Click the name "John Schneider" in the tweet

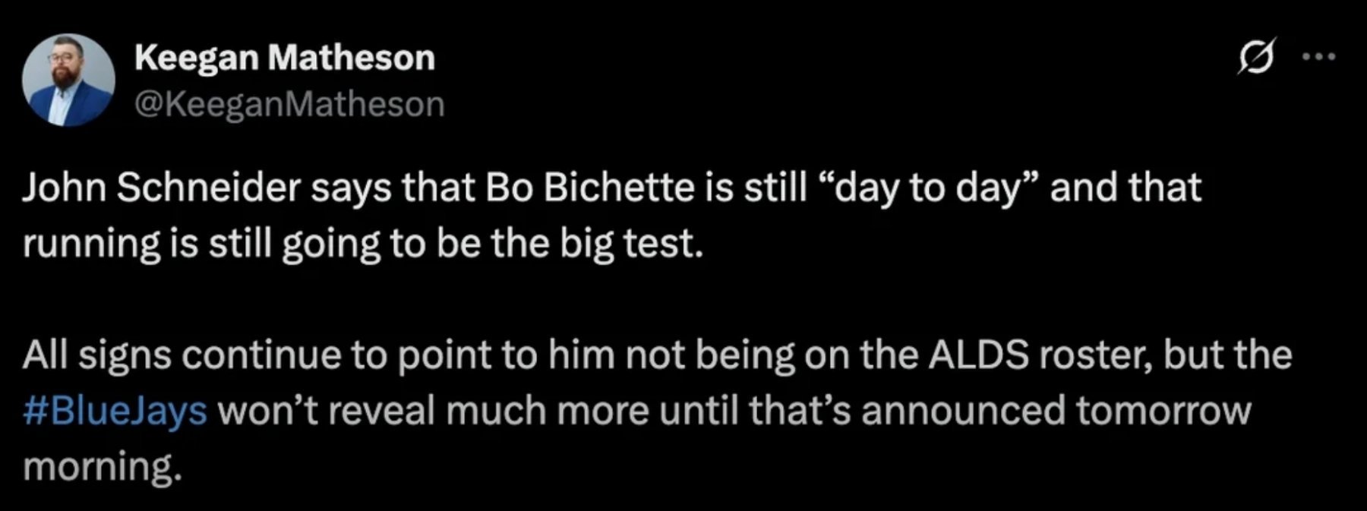(x=160, y=188)
